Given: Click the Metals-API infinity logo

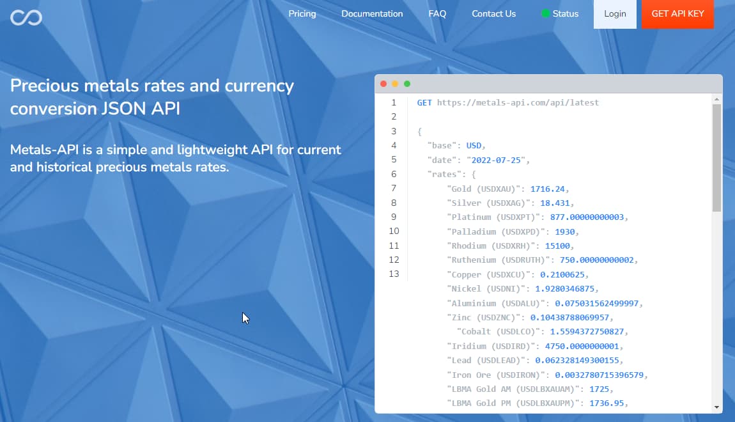Looking at the screenshot, I should tap(26, 17).
